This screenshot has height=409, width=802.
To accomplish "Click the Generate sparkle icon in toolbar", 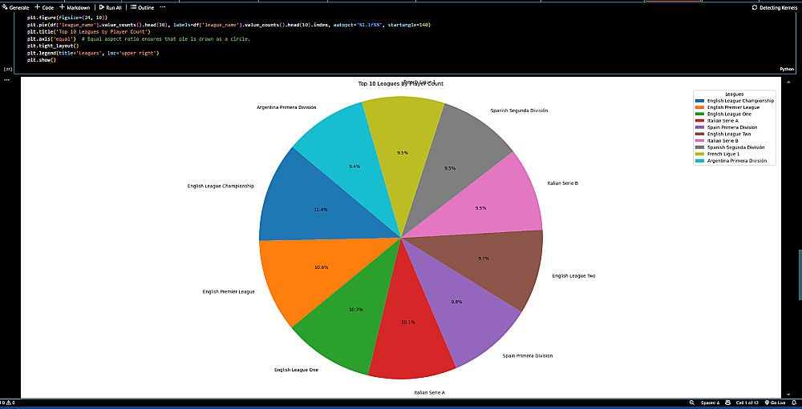I will click(5, 8).
